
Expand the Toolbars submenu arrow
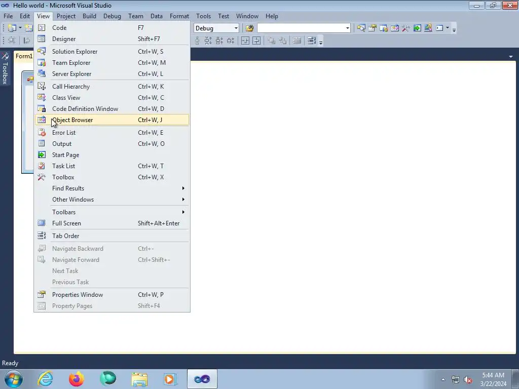click(x=183, y=212)
